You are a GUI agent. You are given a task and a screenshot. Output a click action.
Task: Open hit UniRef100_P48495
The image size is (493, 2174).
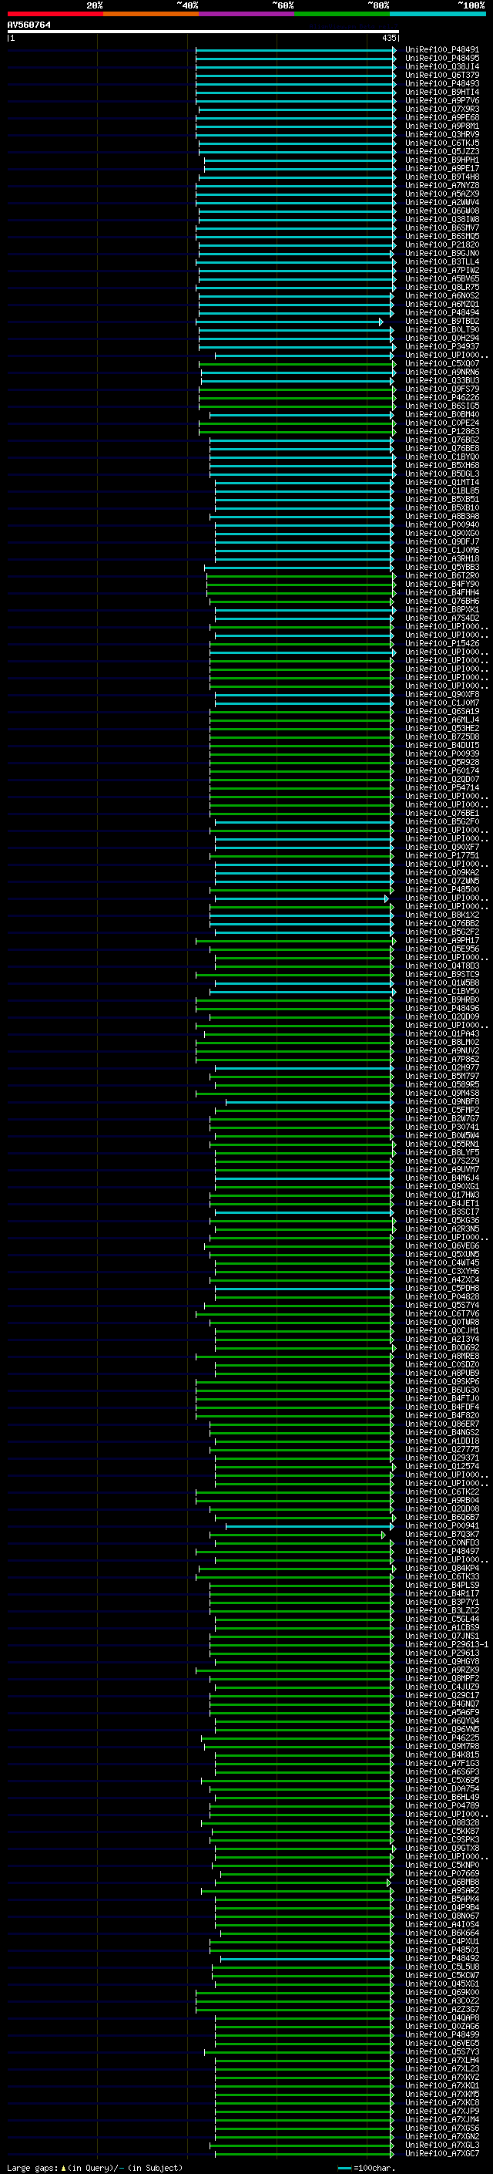[x=441, y=59]
